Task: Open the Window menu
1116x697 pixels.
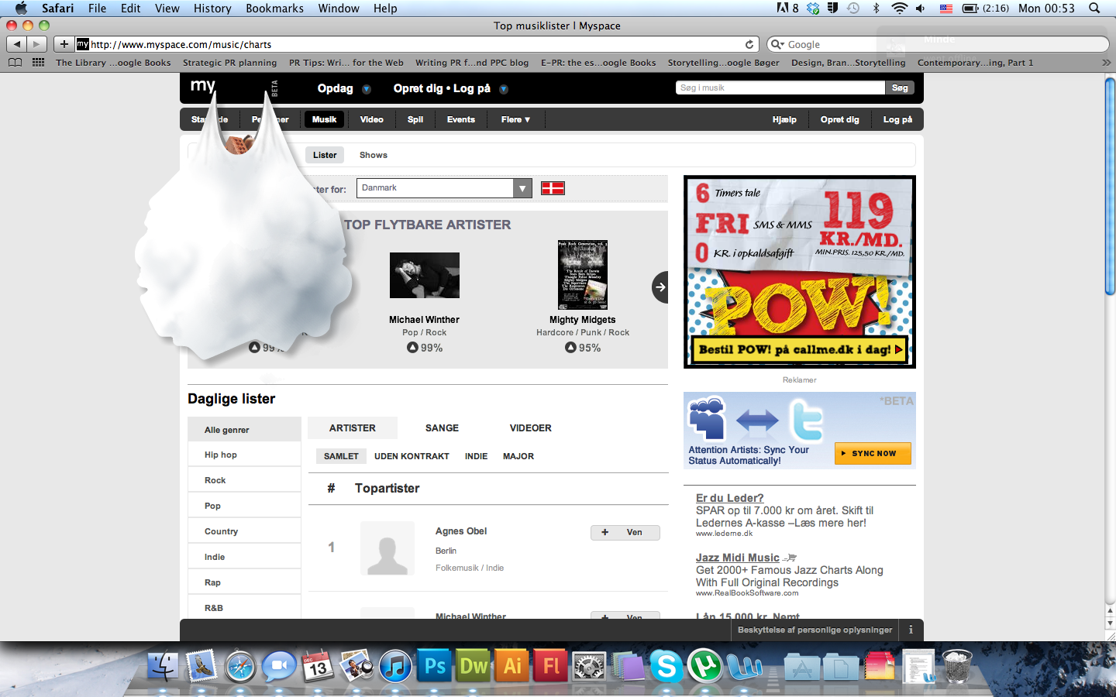Action: [339, 8]
